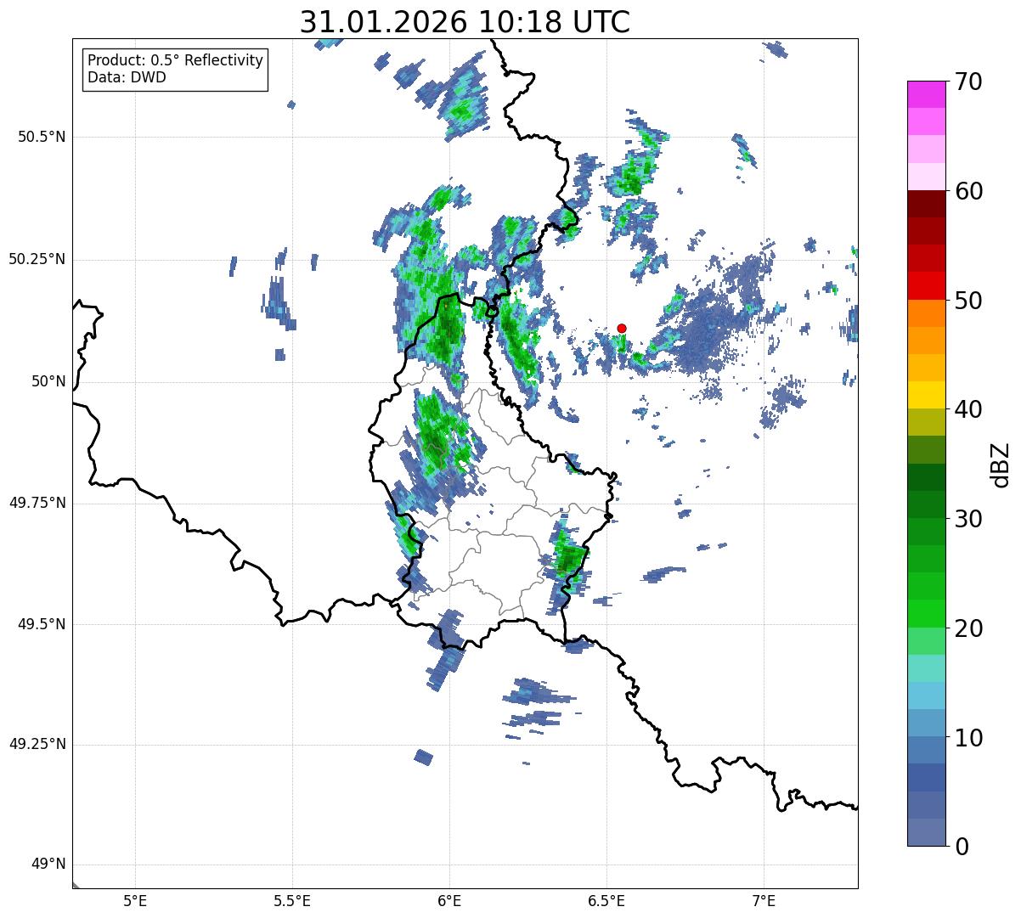Click the 50.25°N latitude label
Viewport: 1021px width, 918px height.
tap(37, 259)
